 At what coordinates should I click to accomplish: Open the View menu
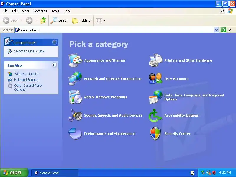tap(25, 11)
